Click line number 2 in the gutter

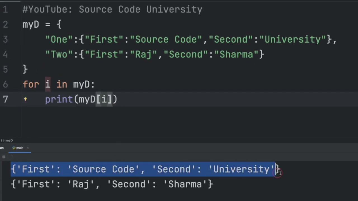5,25
